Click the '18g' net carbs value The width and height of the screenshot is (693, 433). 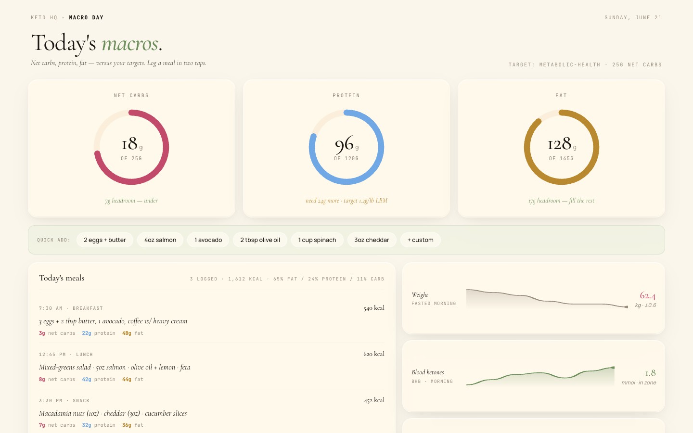tap(132, 144)
